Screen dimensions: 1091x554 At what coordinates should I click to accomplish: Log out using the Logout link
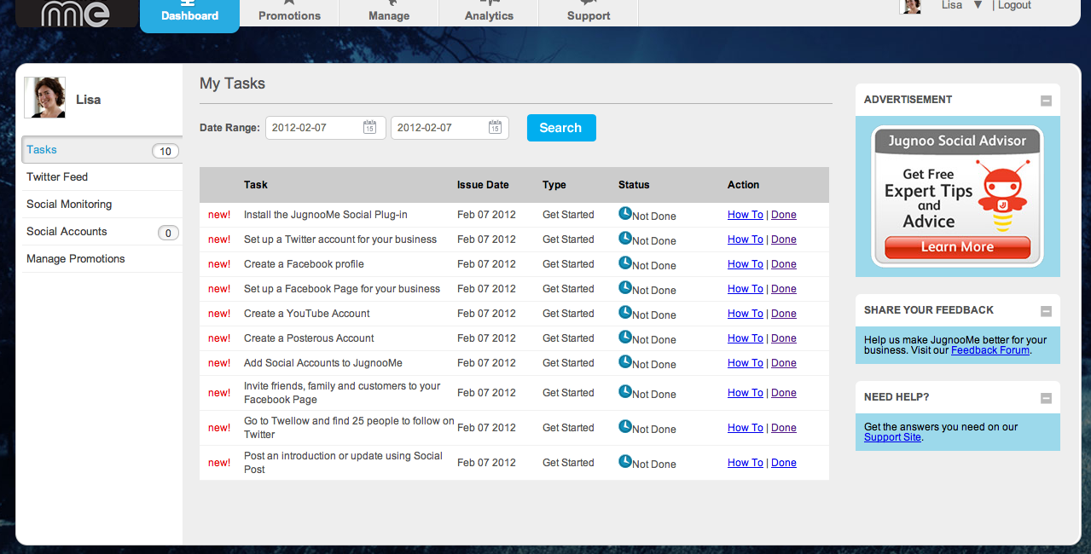pyautogui.click(x=1014, y=5)
